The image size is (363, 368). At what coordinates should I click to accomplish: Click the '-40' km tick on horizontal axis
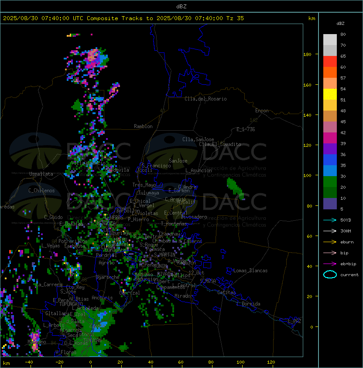click(x=29, y=362)
